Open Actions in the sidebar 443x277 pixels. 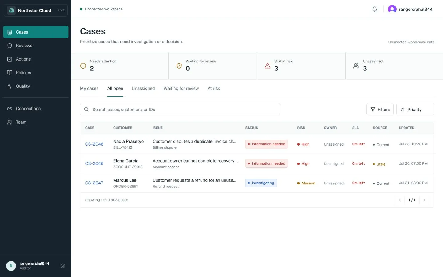(x=36, y=59)
